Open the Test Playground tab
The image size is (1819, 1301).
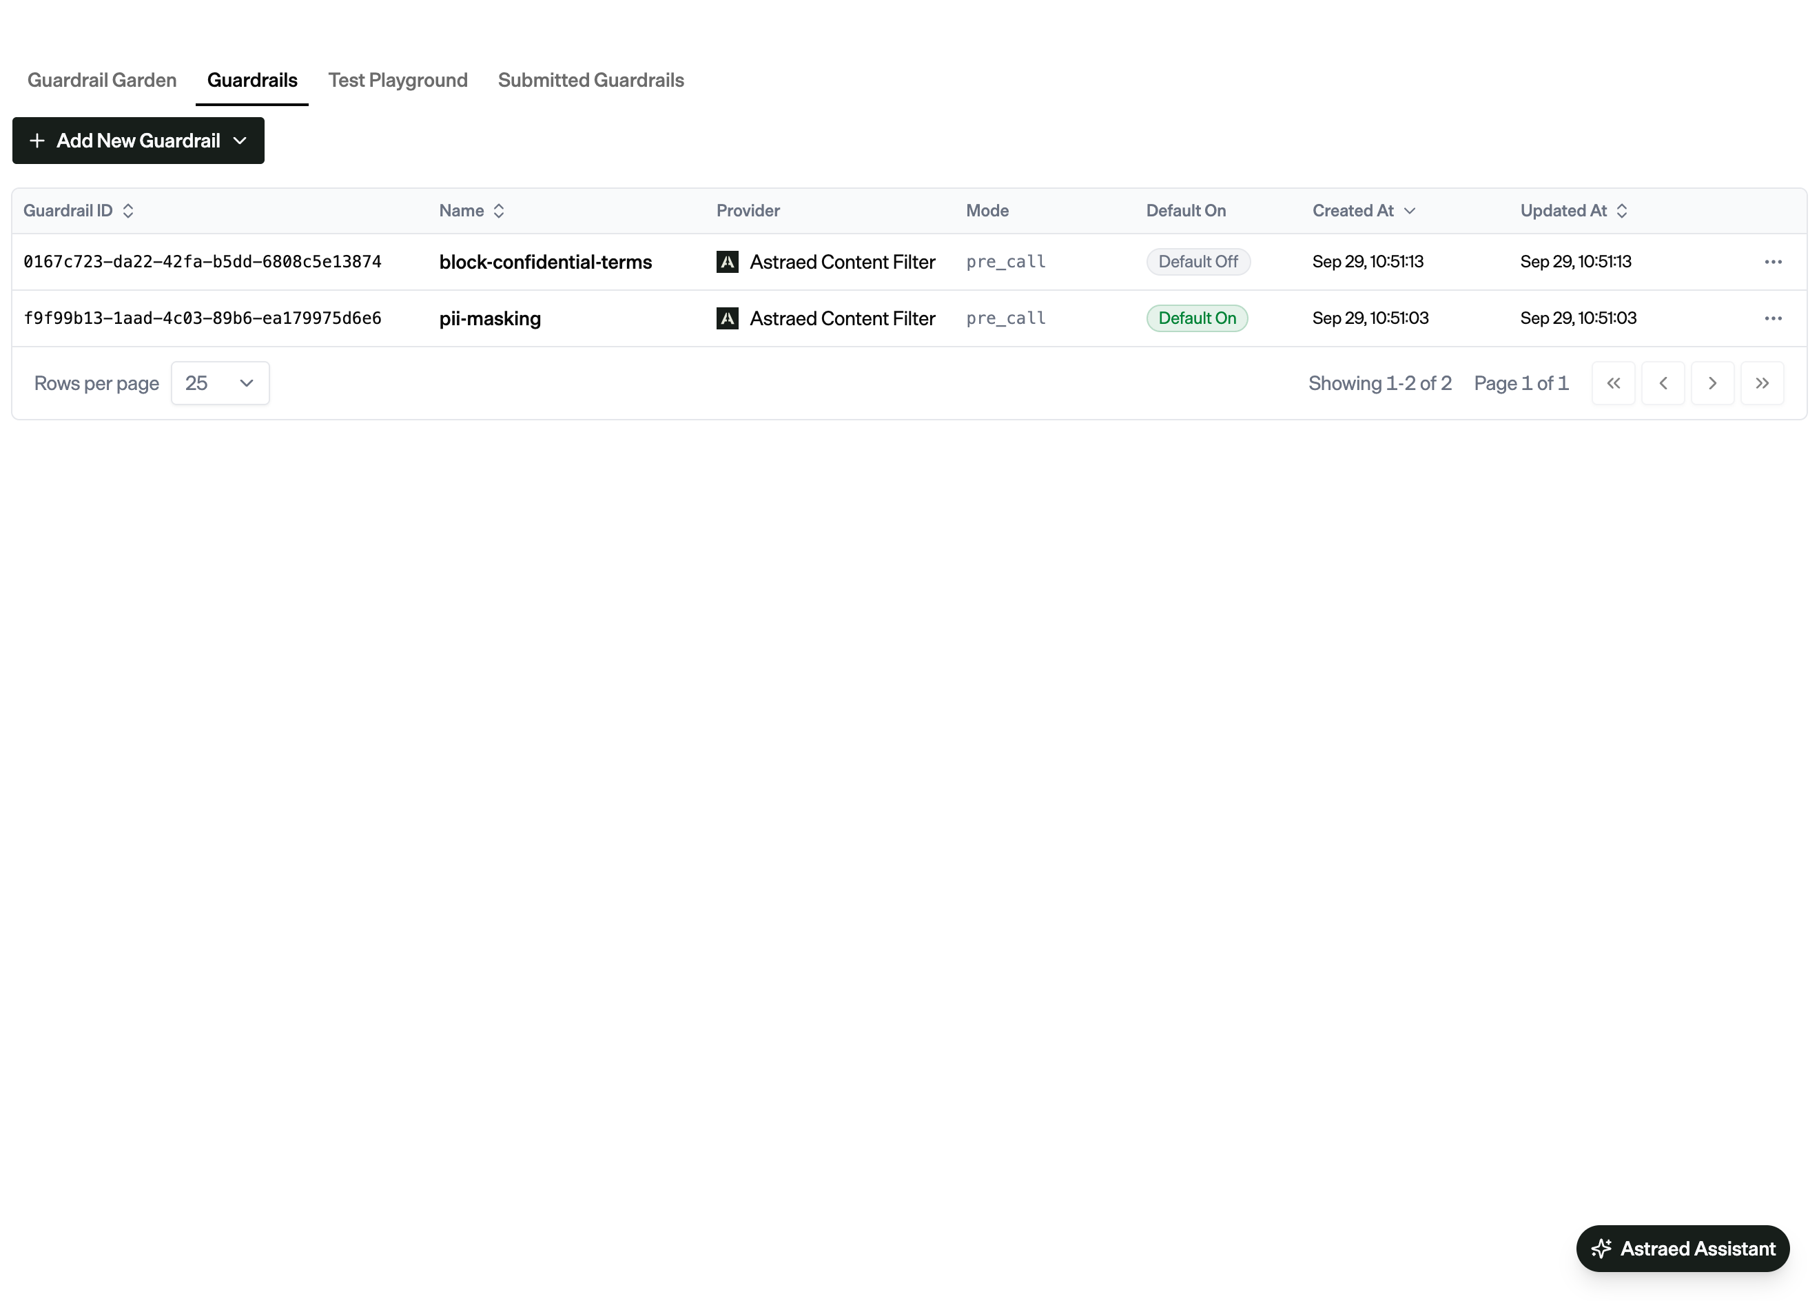click(x=398, y=80)
